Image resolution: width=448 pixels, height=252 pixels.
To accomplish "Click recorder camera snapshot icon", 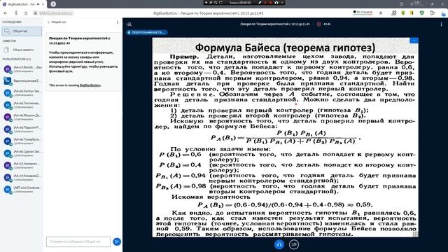I will click(276, 3).
